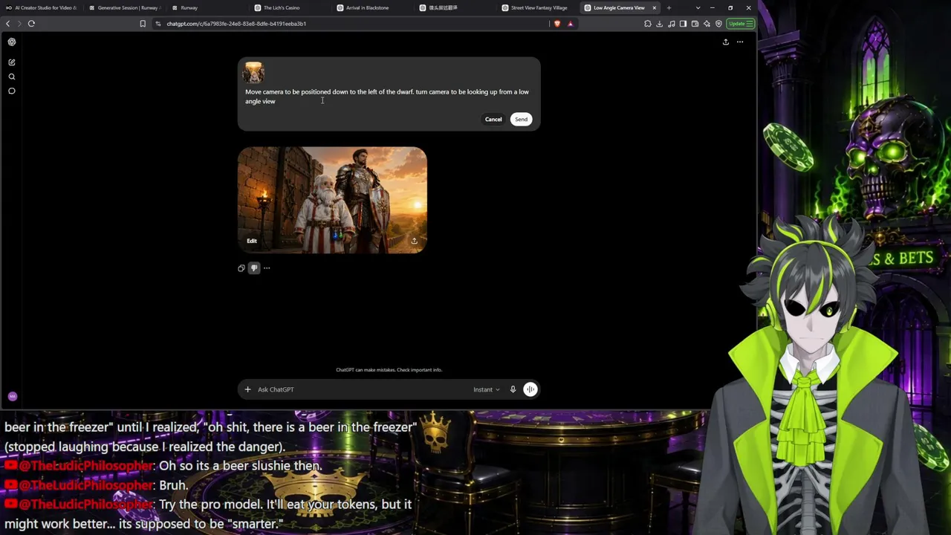Toggle the thumbs-down feedback button
The width and height of the screenshot is (951, 535).
(254, 268)
